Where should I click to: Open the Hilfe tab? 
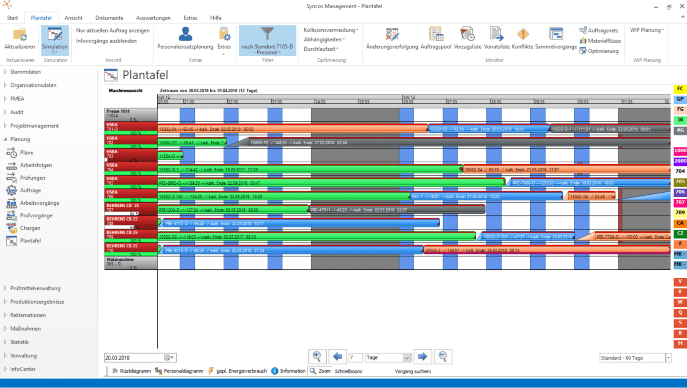[x=216, y=18]
